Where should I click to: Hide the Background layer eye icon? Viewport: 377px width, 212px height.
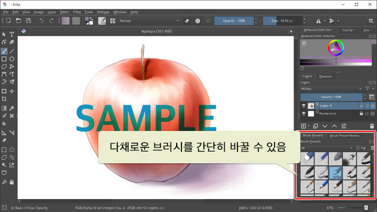(303, 113)
